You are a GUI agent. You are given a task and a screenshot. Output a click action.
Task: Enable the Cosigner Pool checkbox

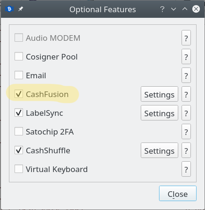pos(19,56)
